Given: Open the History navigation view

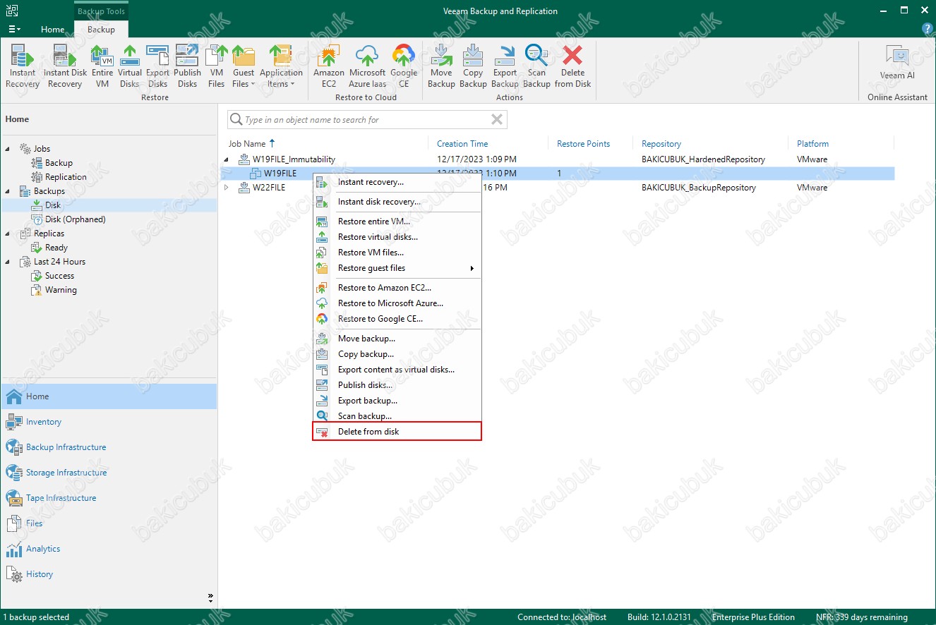Looking at the screenshot, I should click(109, 574).
